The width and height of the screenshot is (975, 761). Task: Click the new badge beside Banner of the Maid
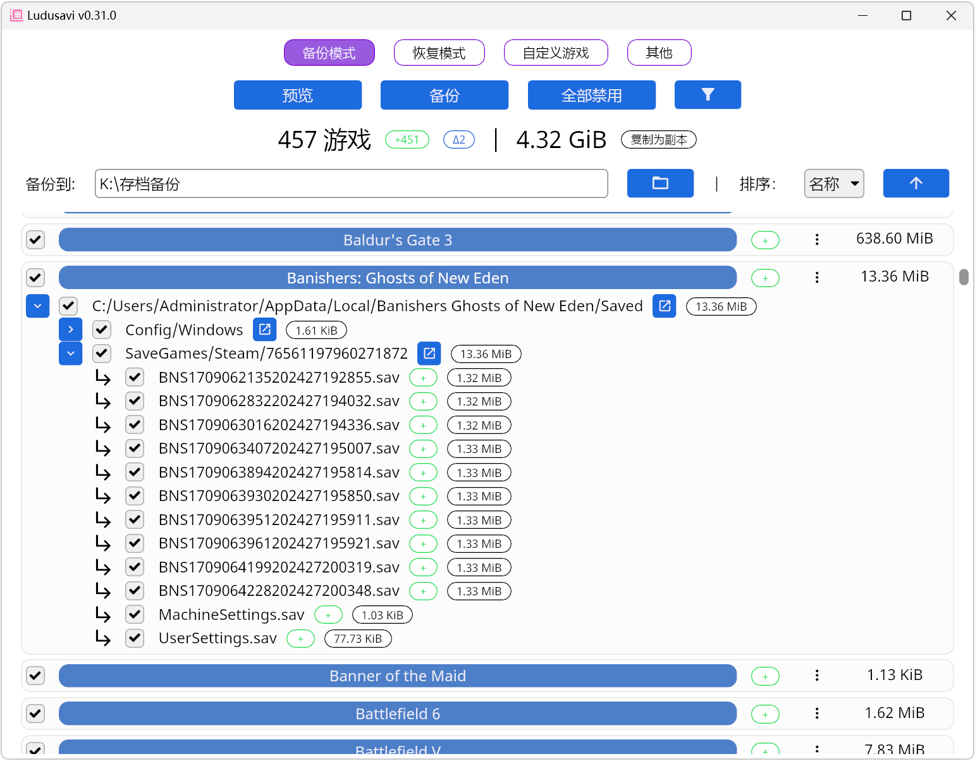(x=765, y=676)
